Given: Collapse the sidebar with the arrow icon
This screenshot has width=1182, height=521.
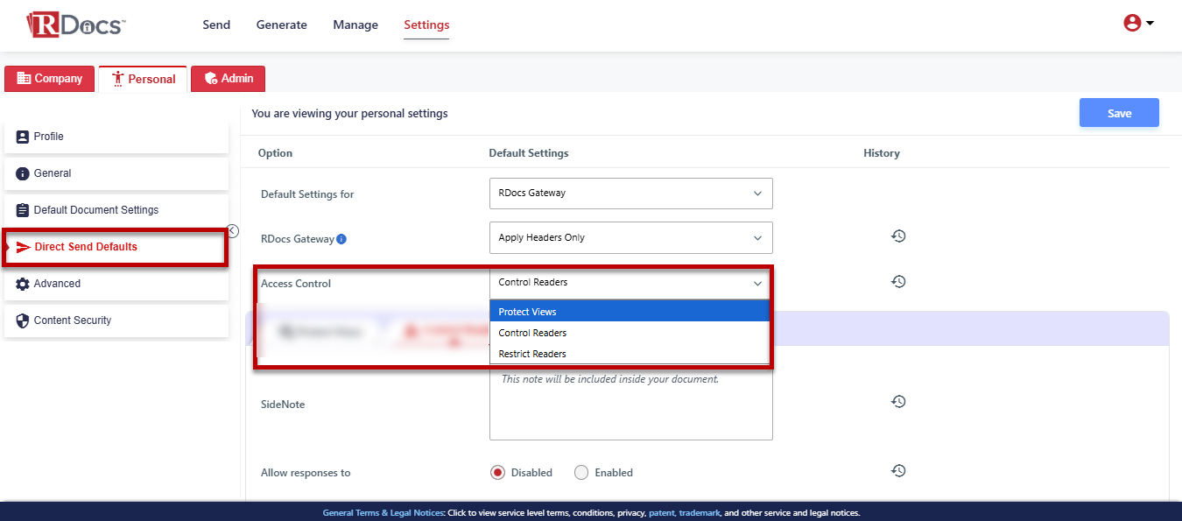Looking at the screenshot, I should coord(233,231).
